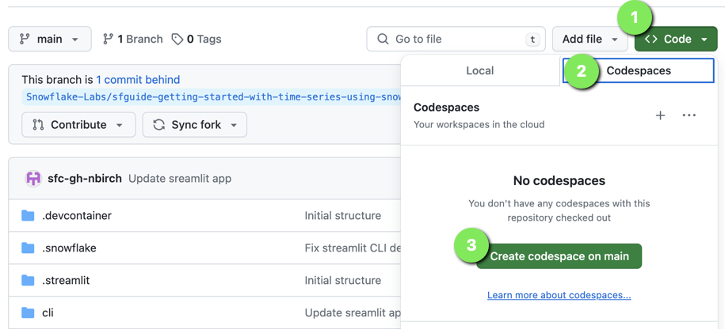Expand the Sync fork dropdown
Image resolution: width=725 pixels, height=329 pixels.
(195, 125)
